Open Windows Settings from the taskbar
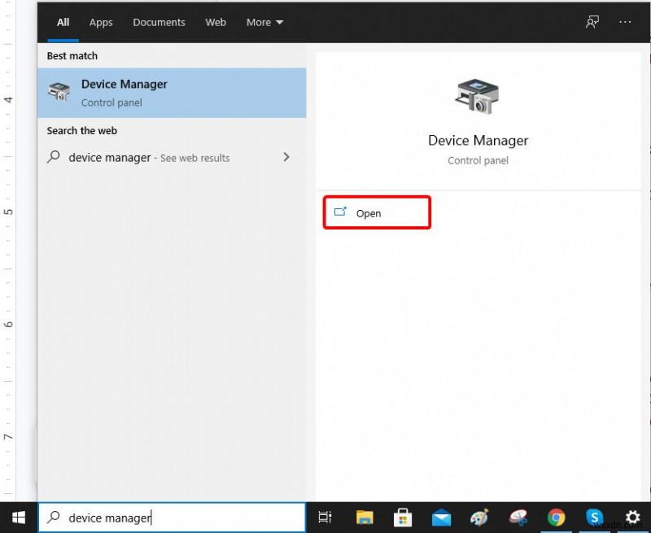The width and height of the screenshot is (651, 533). (633, 518)
